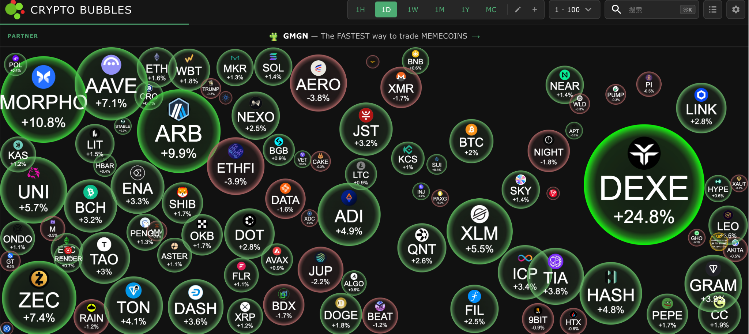Select the LTC bubble
Viewport: 749px width, 334px height.
(361, 174)
